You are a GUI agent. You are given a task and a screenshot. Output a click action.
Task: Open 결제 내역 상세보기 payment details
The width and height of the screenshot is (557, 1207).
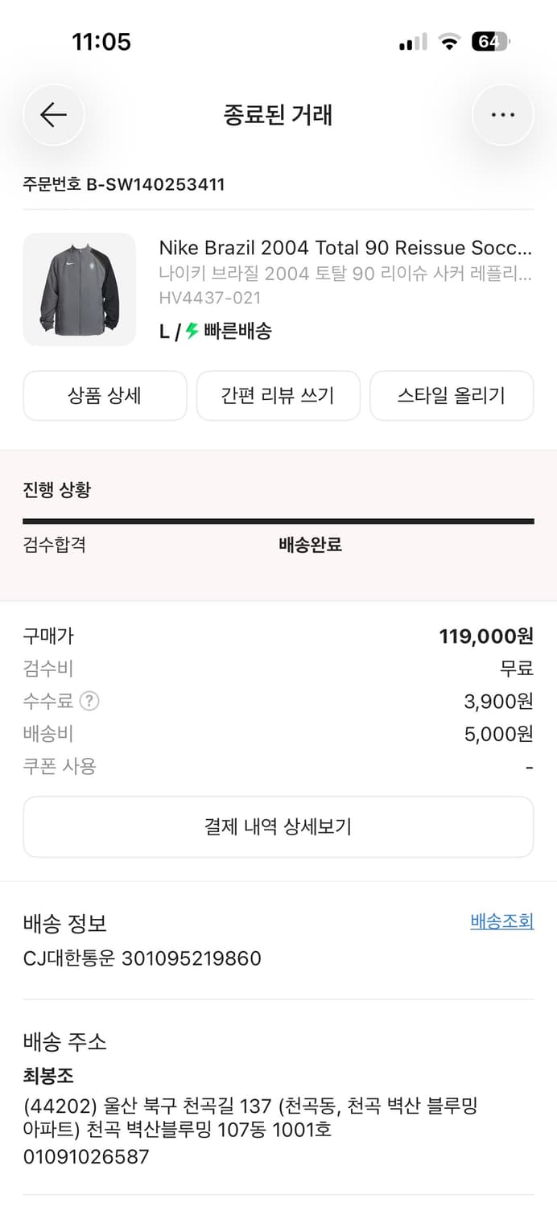(278, 826)
